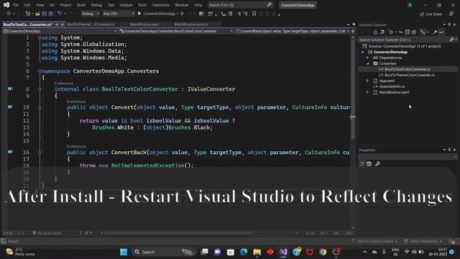Viewport: 460px width, 259px height.
Task: Click the Solution Explorer search magnifier icon
Action: tap(452, 40)
